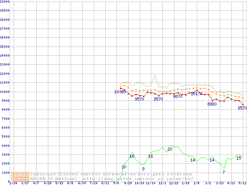Image resolution: width=247 pixels, height=185 pixels.
Task: Click the 20000 y-axis value
Action: pyautogui.click(x=4, y=2)
